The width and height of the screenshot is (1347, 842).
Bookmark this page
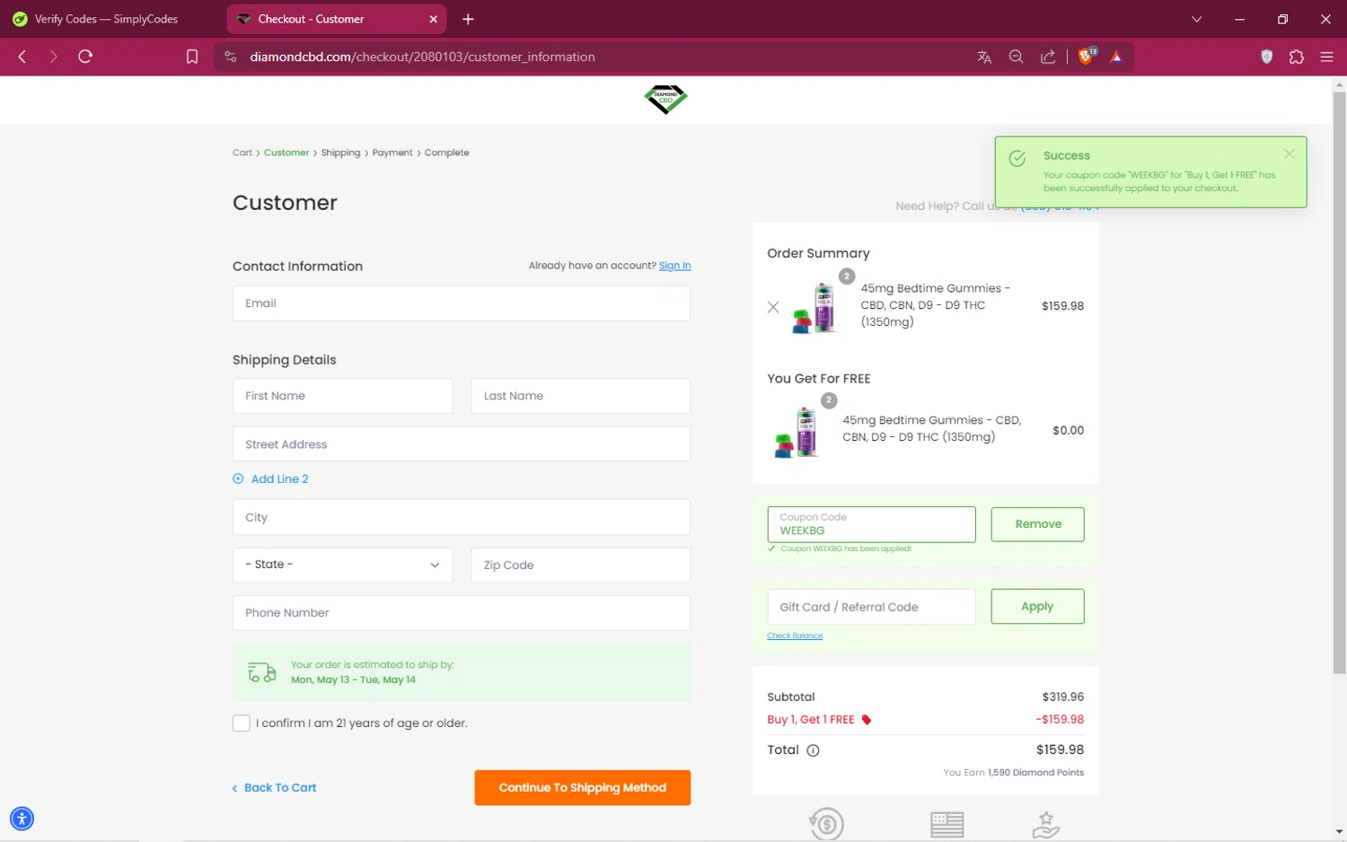(x=192, y=57)
